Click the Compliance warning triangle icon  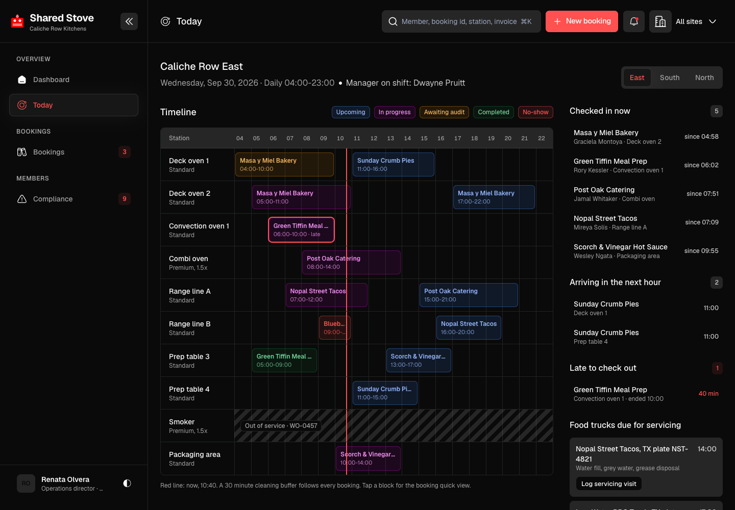pyautogui.click(x=22, y=199)
